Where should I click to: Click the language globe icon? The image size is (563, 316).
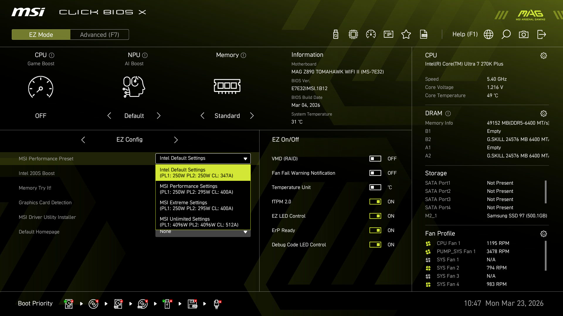pos(488,35)
